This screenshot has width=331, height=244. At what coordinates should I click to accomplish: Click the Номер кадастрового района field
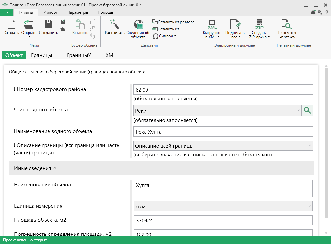point(223,90)
